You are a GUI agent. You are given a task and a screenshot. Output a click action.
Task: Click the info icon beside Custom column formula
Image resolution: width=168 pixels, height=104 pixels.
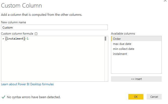tap(36, 34)
